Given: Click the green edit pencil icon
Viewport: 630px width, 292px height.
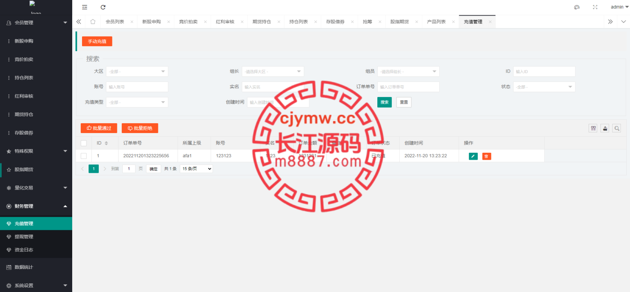Looking at the screenshot, I should pyautogui.click(x=473, y=156).
